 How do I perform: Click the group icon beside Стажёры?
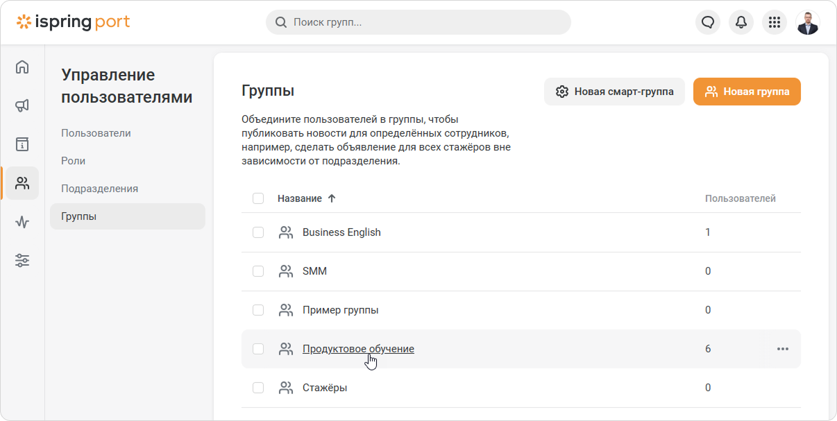pyautogui.click(x=286, y=388)
